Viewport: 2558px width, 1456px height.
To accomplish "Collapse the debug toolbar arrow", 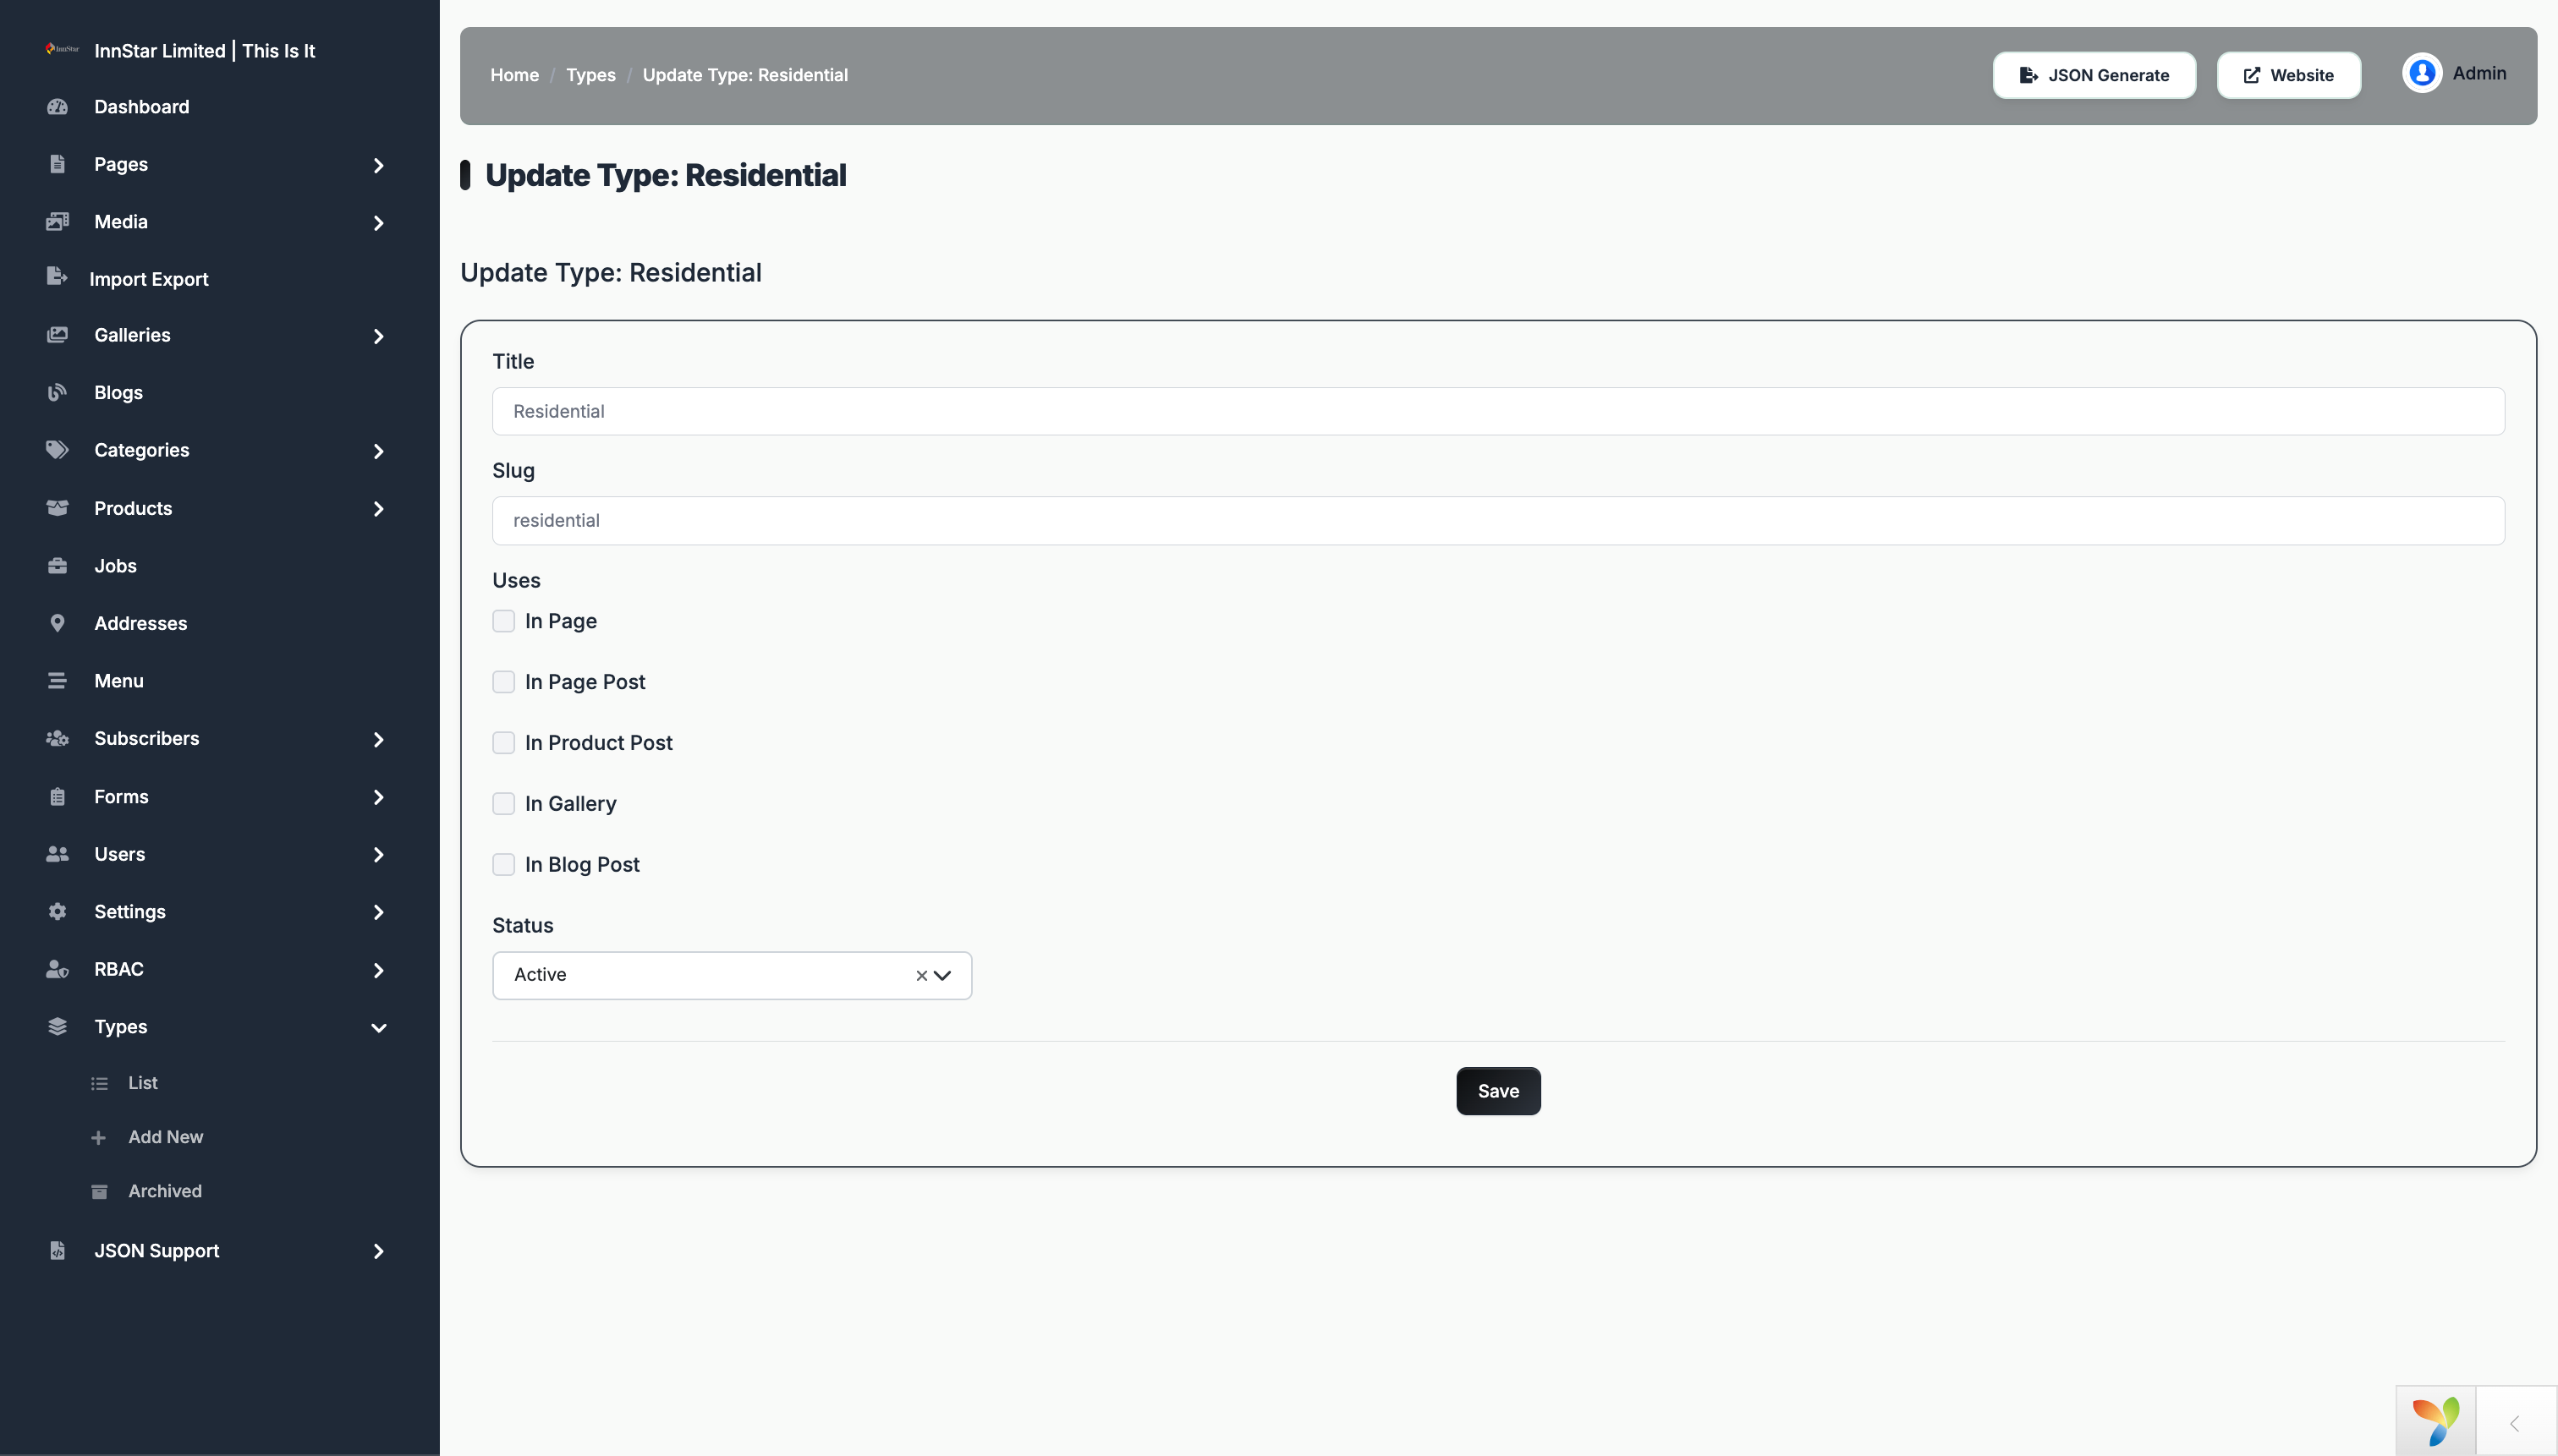I will (2515, 1423).
